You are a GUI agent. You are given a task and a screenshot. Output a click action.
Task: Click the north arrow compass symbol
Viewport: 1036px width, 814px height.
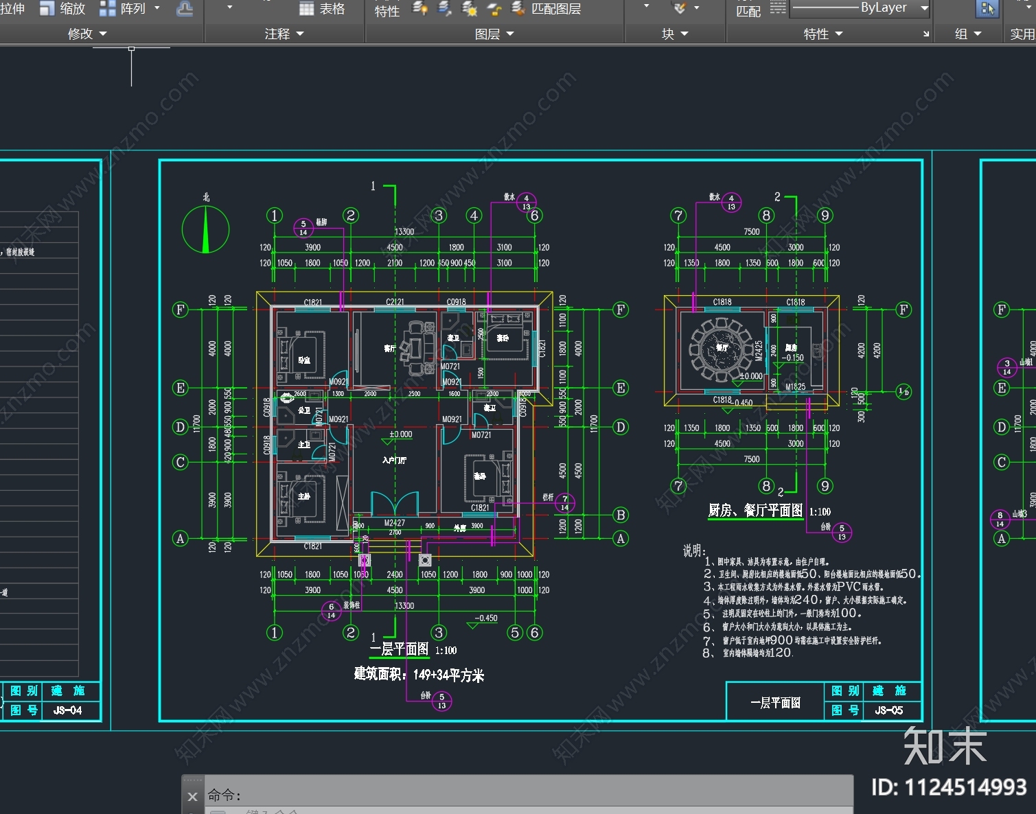click(205, 229)
